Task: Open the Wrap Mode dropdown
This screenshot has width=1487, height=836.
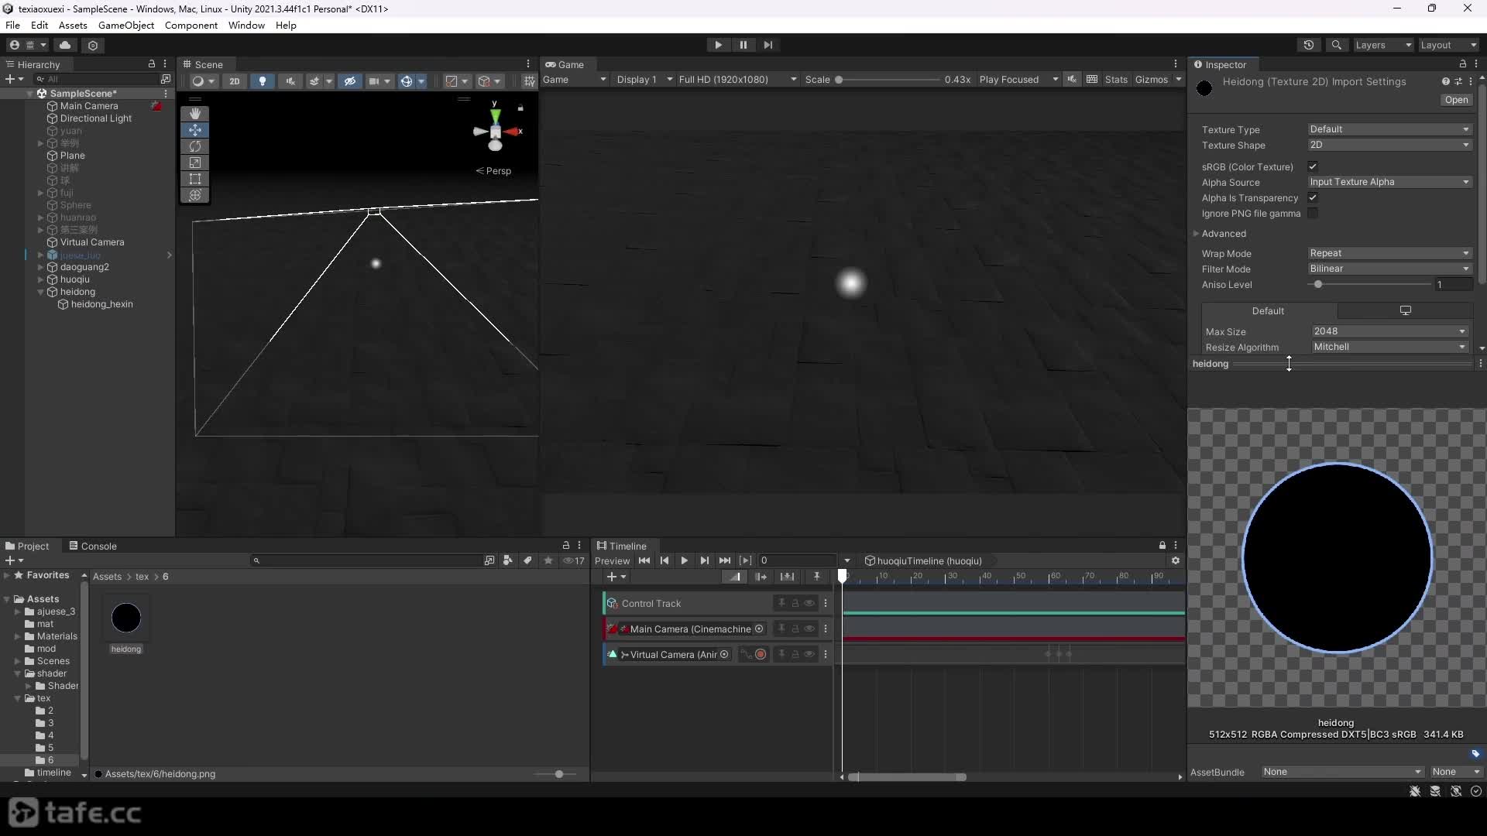Action: 1389,253
